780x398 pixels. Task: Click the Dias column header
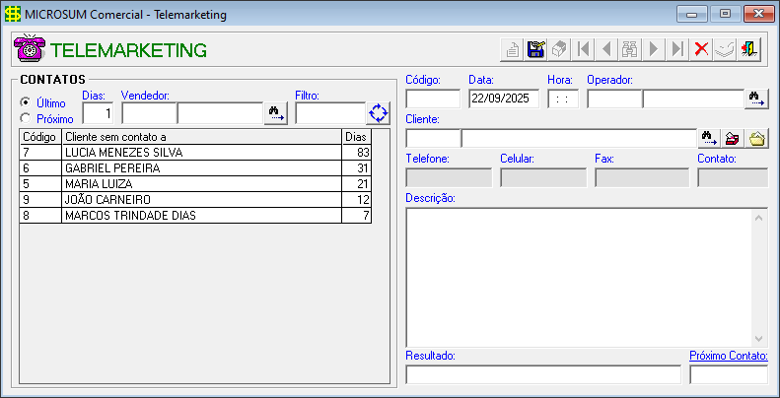pos(355,137)
